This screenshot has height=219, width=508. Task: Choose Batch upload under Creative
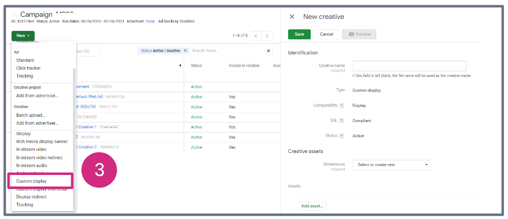(x=31, y=115)
